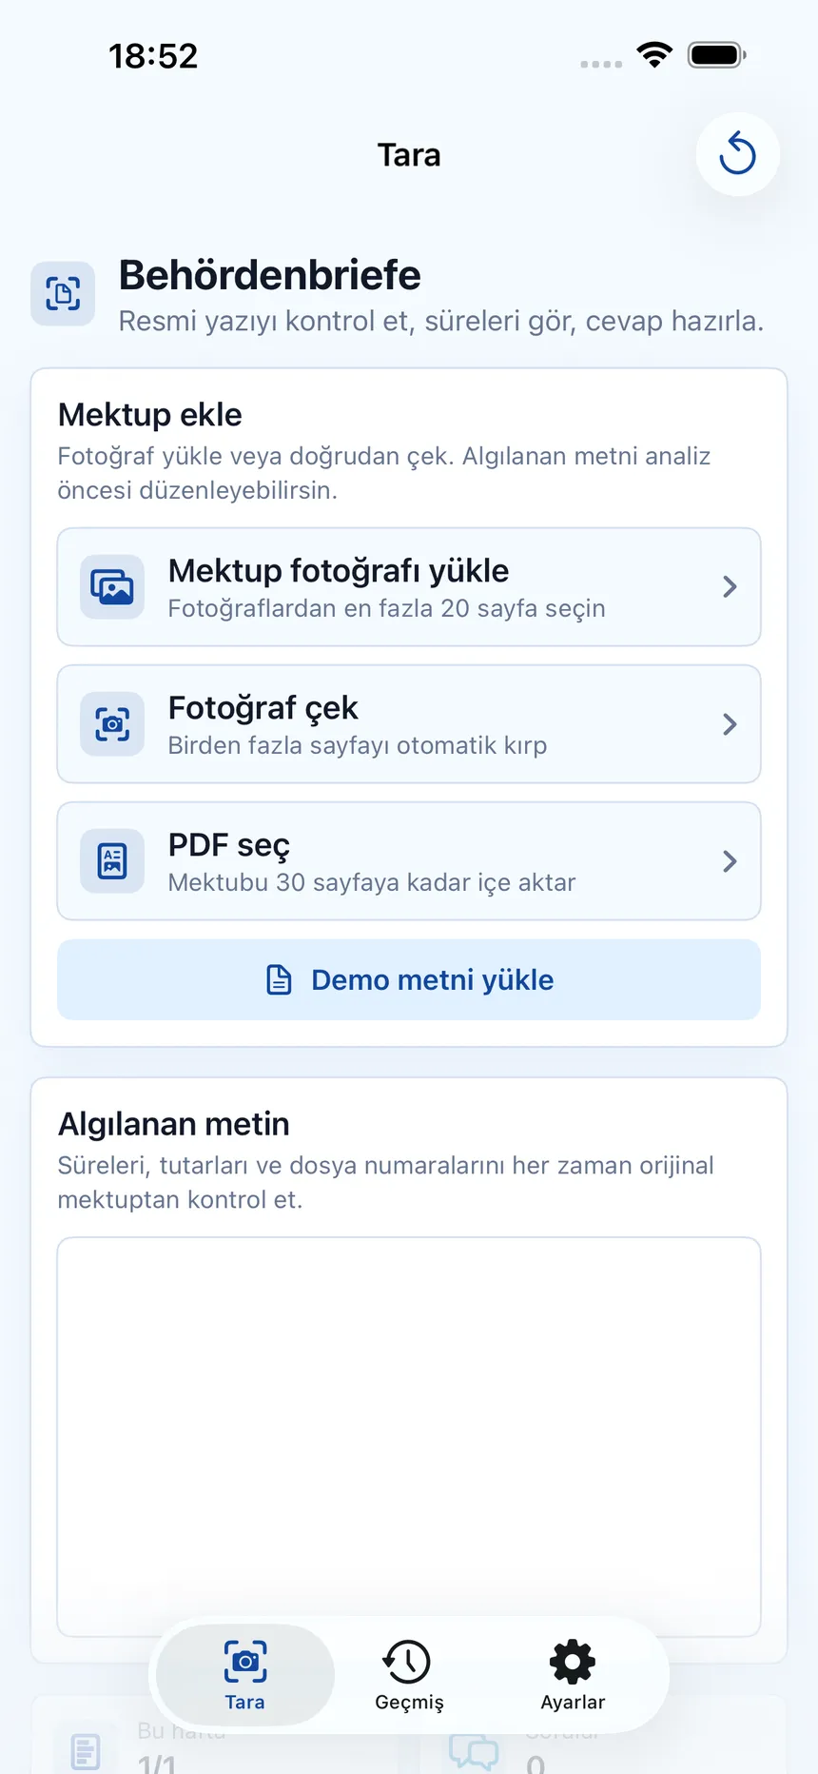
Task: Select Mektup fotoğrafı yükle option title
Action: (x=339, y=570)
